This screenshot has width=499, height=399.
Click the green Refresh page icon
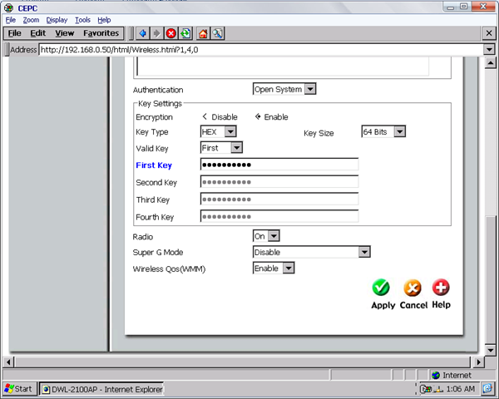tap(185, 33)
